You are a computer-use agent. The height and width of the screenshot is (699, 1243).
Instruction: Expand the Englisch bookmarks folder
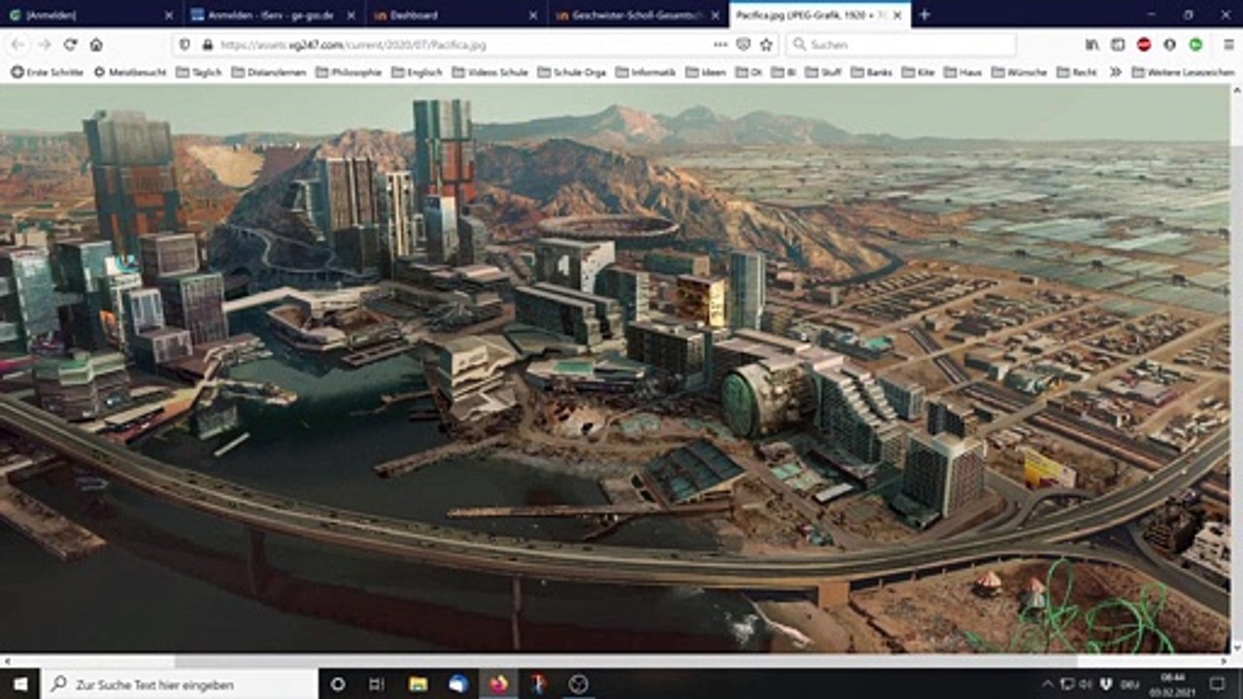[418, 72]
